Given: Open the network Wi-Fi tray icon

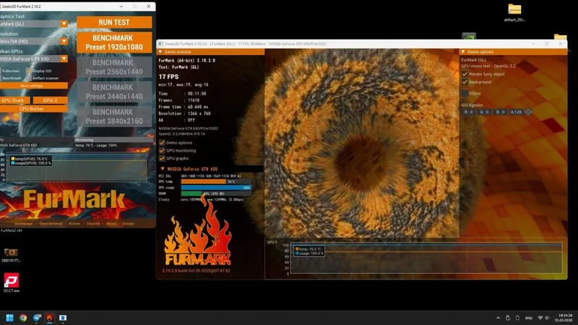Looking at the screenshot, I should pyautogui.click(x=540, y=318).
